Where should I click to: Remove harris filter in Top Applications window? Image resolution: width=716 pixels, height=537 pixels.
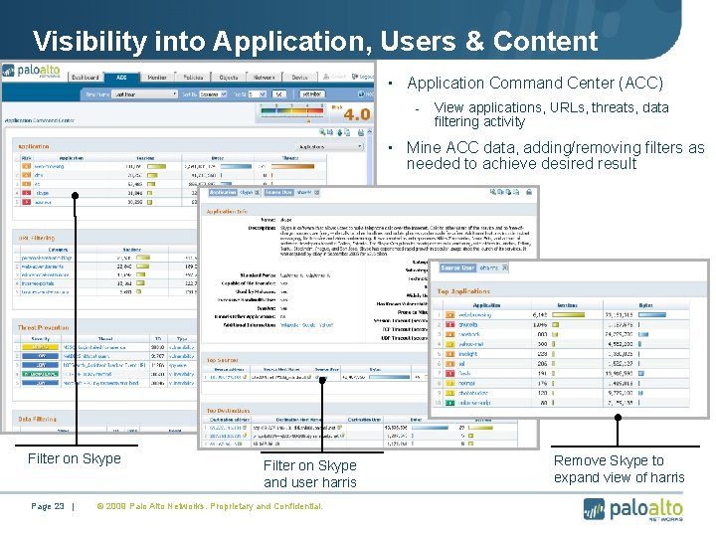[x=504, y=268]
